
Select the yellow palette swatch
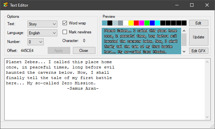coord(131,23)
